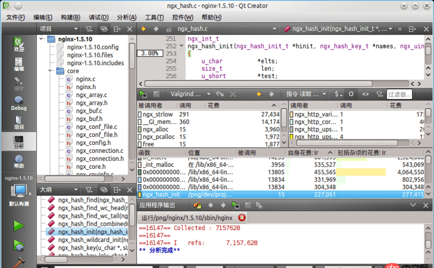Select the 运行 nginx output tab
The height and width of the screenshot is (268, 434).
tap(187, 218)
